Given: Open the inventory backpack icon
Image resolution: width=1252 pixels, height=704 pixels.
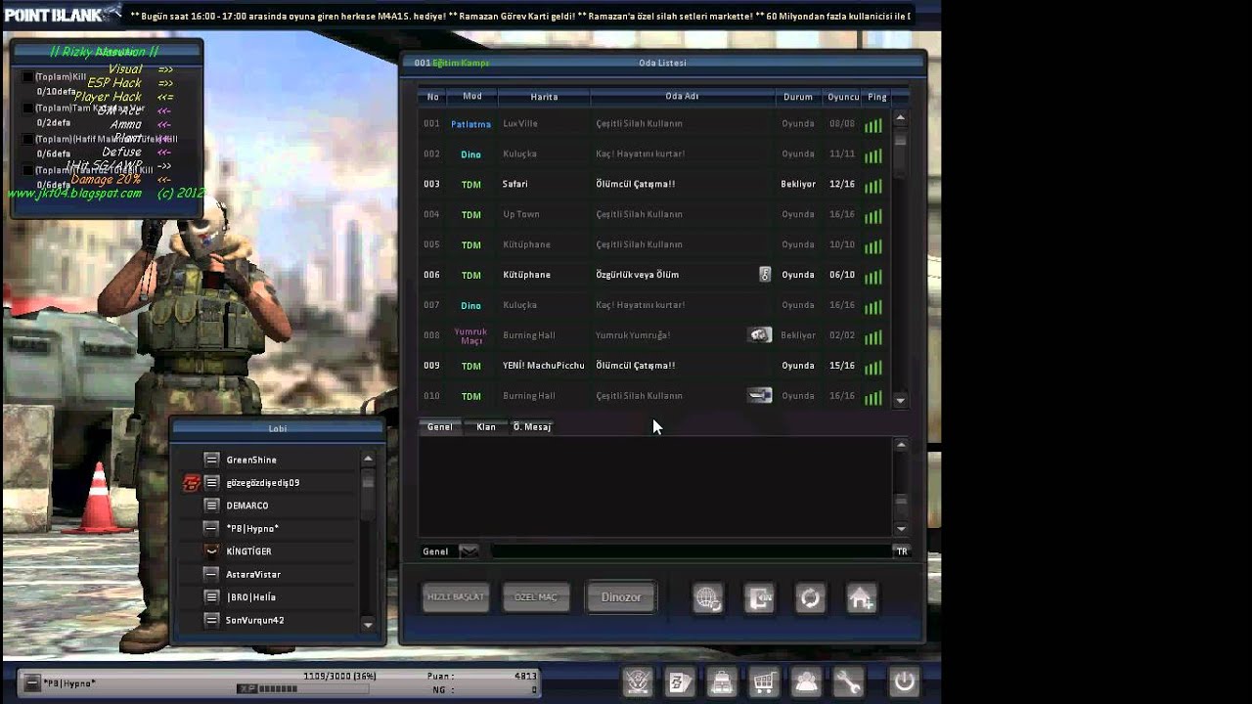Looking at the screenshot, I should 722,682.
